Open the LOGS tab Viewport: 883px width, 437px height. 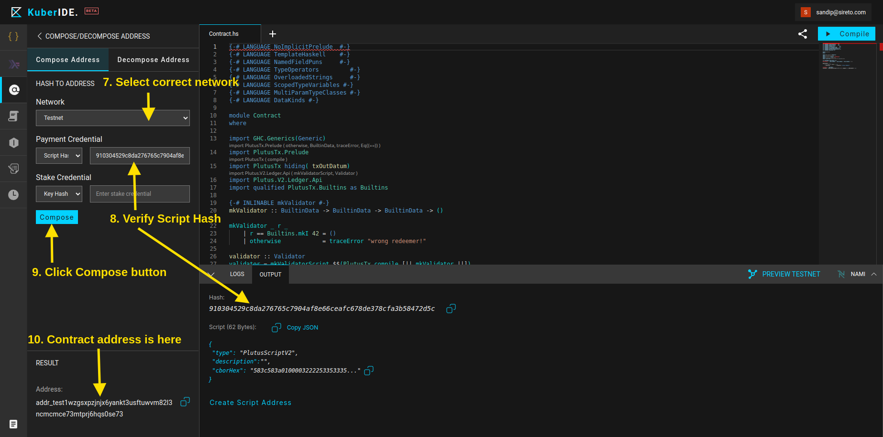click(237, 274)
